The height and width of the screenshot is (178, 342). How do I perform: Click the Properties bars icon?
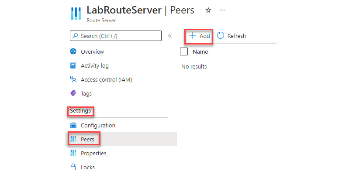73,153
